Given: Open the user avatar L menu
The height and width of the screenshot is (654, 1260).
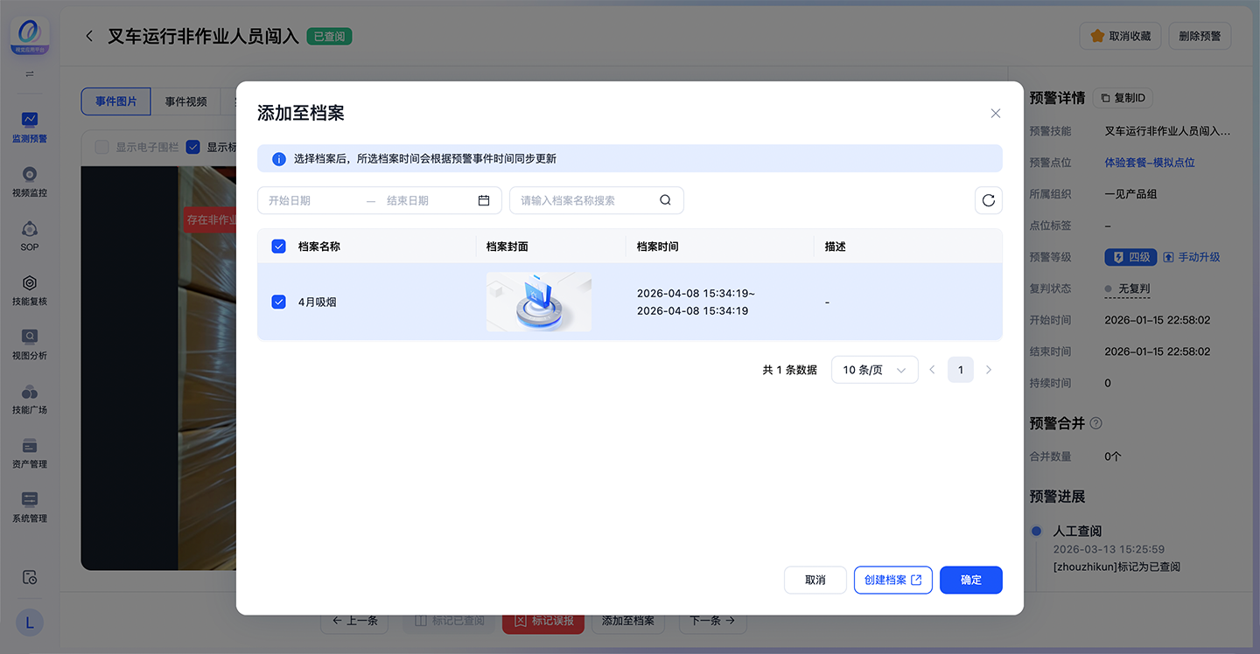Looking at the screenshot, I should coord(30,623).
